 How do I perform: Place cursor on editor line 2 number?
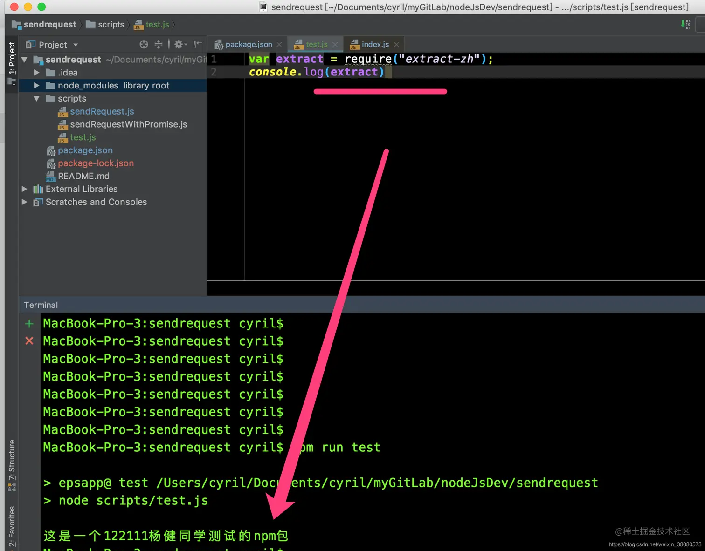[214, 72]
